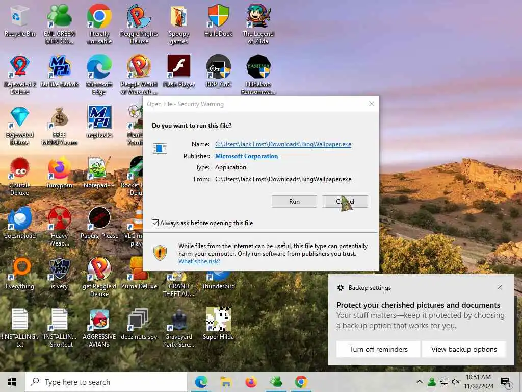Select the GRAND THEFT AU... desktop icon

click(179, 285)
